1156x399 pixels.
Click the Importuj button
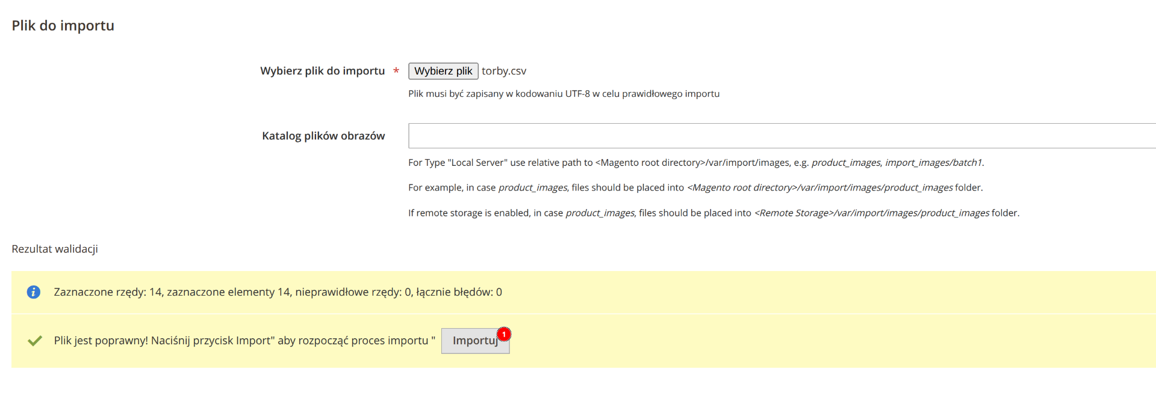[474, 341]
